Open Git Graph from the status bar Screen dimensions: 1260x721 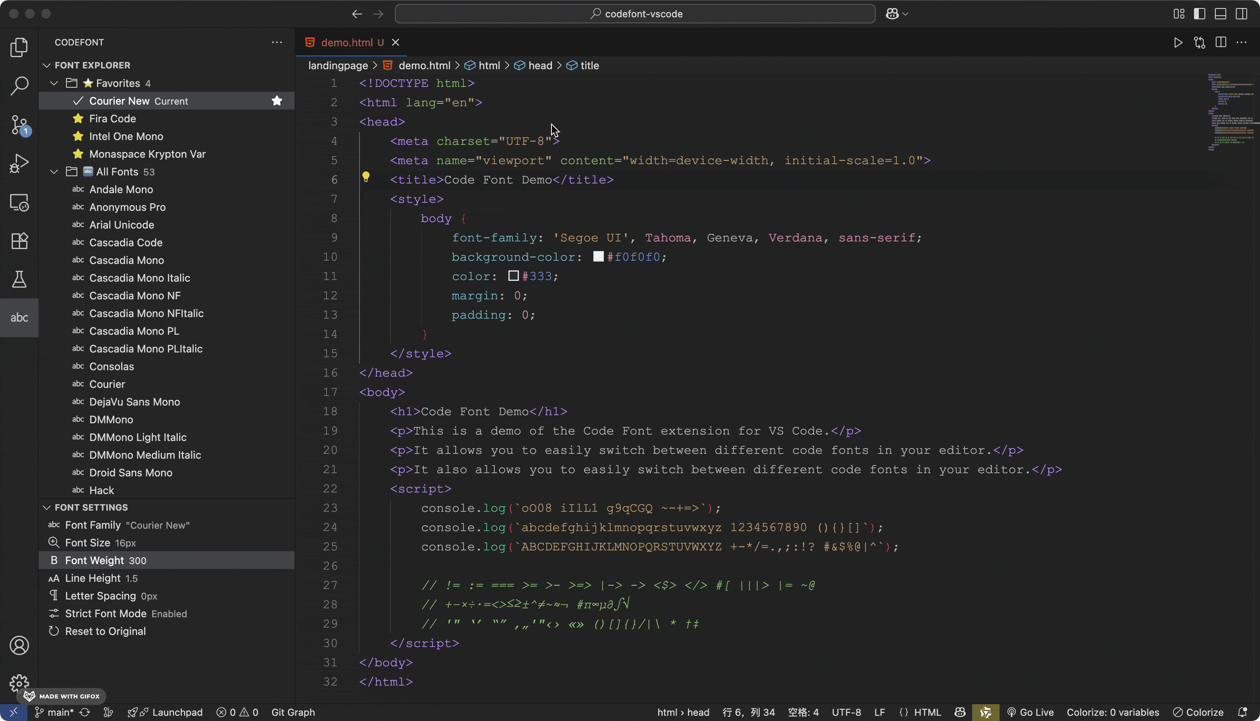point(293,712)
